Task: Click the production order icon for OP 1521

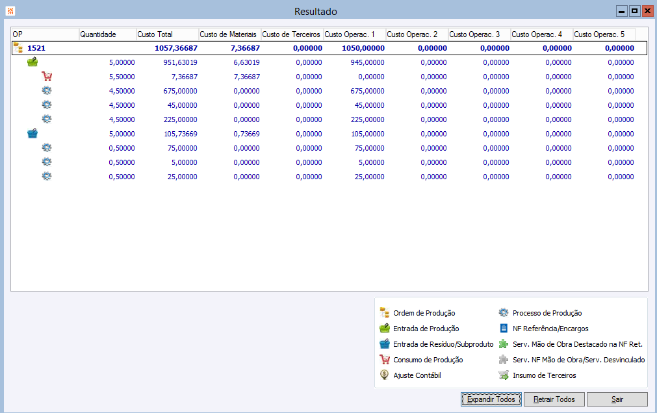Action: click(18, 48)
